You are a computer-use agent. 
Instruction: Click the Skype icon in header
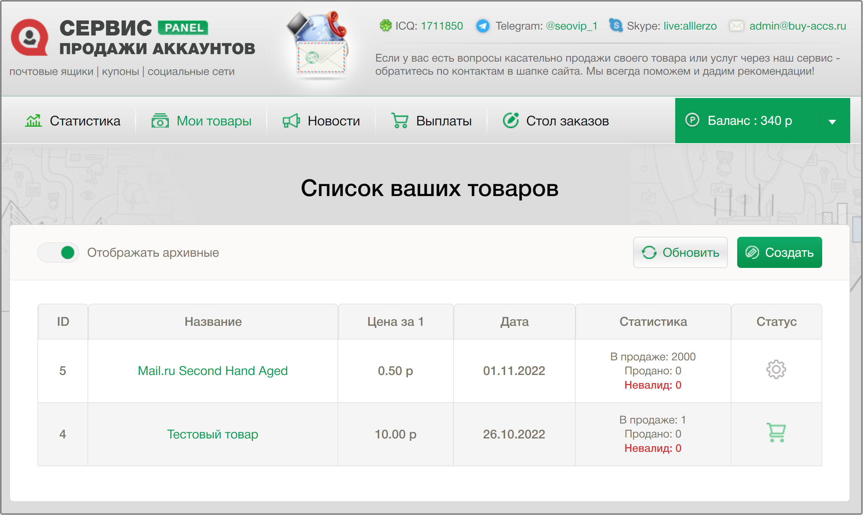(616, 25)
